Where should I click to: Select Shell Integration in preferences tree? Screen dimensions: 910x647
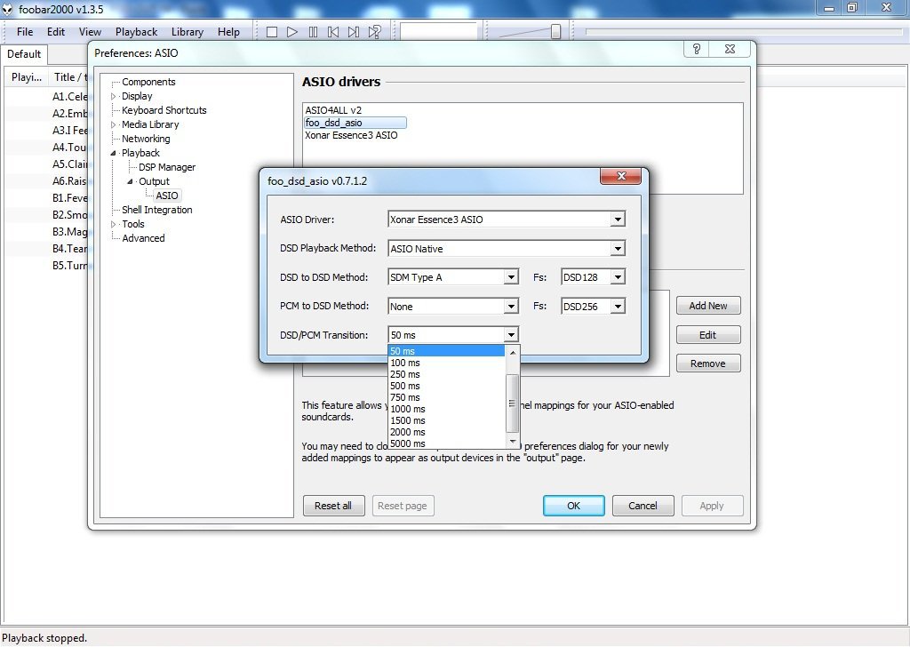coord(156,210)
